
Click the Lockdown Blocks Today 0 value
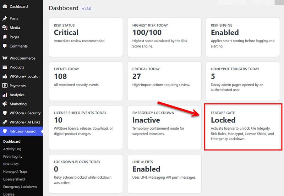[56, 169]
